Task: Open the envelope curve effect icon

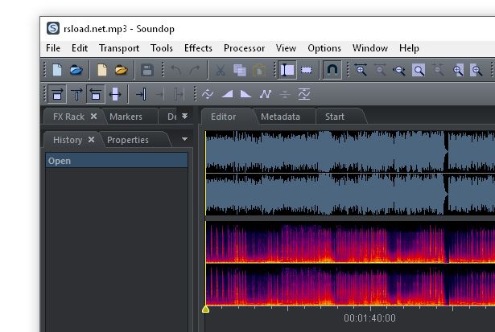Action: 266,94
